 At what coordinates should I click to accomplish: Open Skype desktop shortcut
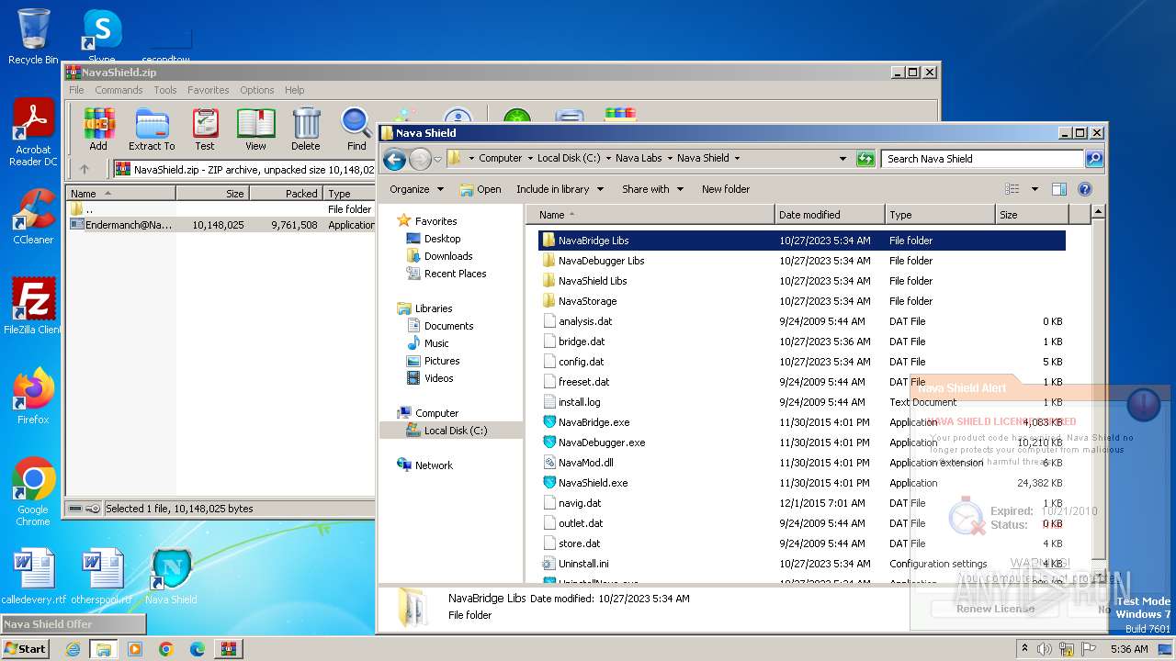[102, 37]
